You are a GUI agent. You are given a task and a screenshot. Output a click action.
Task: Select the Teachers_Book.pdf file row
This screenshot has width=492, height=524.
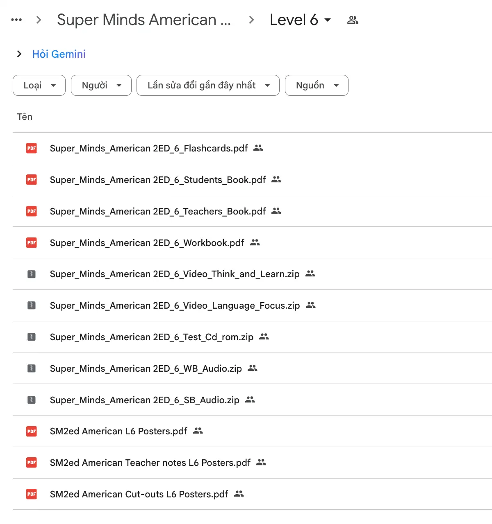click(x=158, y=211)
